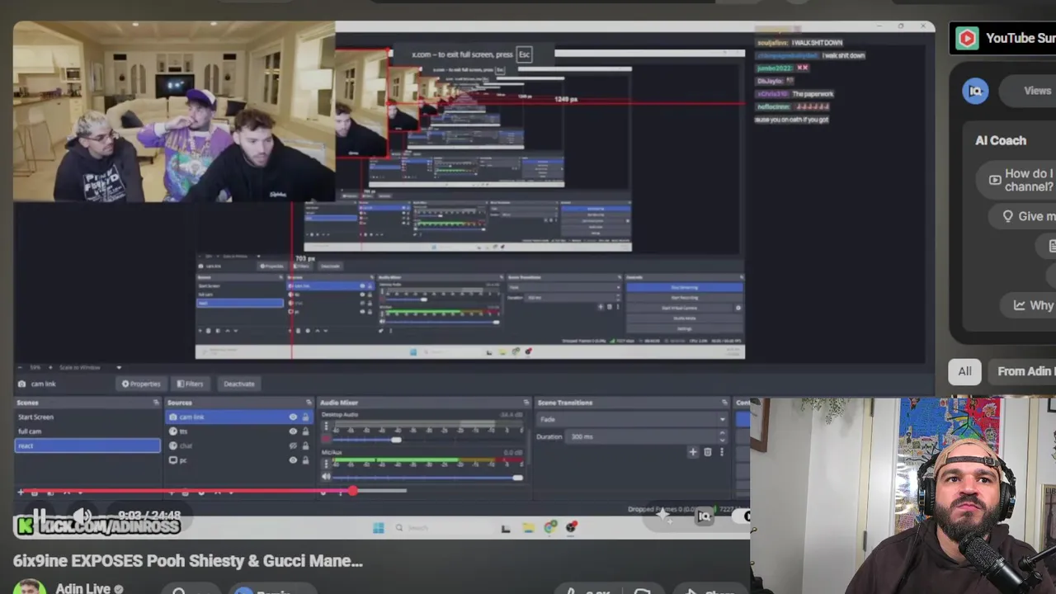Toggle lock on chat source
Image resolution: width=1056 pixels, height=594 pixels.
pos(305,446)
